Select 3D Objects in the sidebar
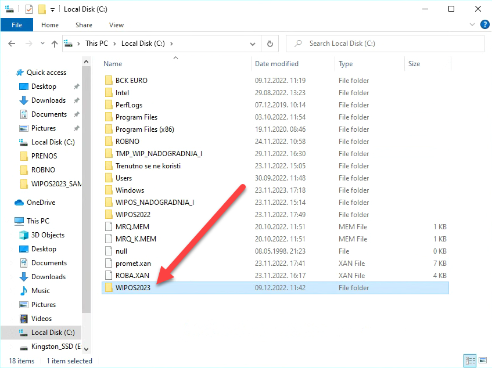The image size is (492, 368). [x=48, y=235]
